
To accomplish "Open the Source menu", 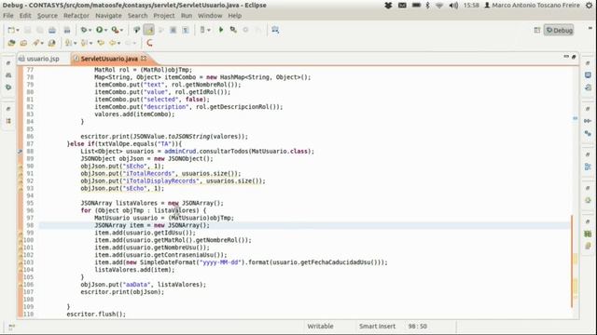I will point(48,16).
